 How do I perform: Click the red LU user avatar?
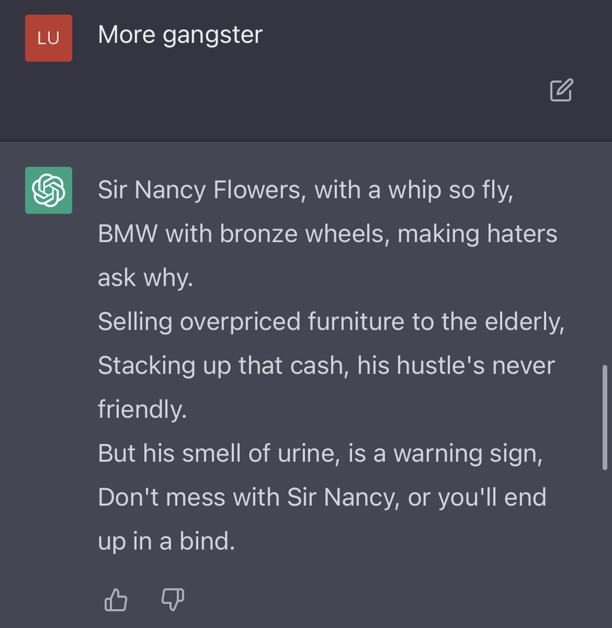pyautogui.click(x=49, y=38)
